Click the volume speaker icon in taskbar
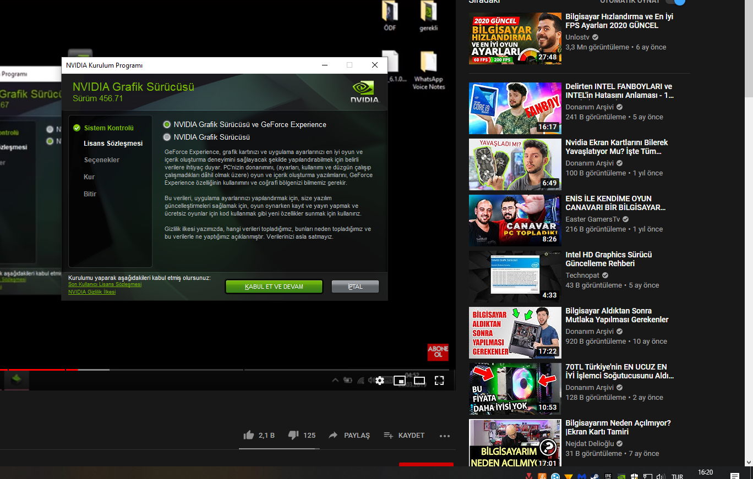753x479 pixels. click(x=661, y=476)
